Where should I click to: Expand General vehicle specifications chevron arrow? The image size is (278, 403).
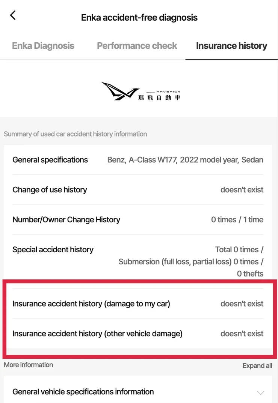tap(260, 393)
